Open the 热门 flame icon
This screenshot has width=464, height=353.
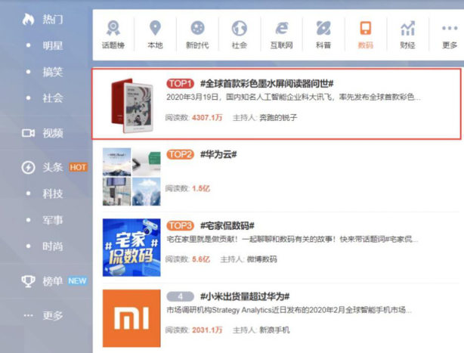[x=28, y=19]
